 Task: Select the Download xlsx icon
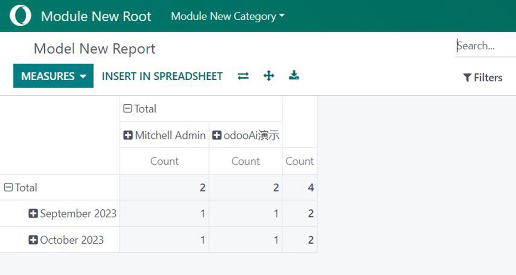[x=294, y=76]
